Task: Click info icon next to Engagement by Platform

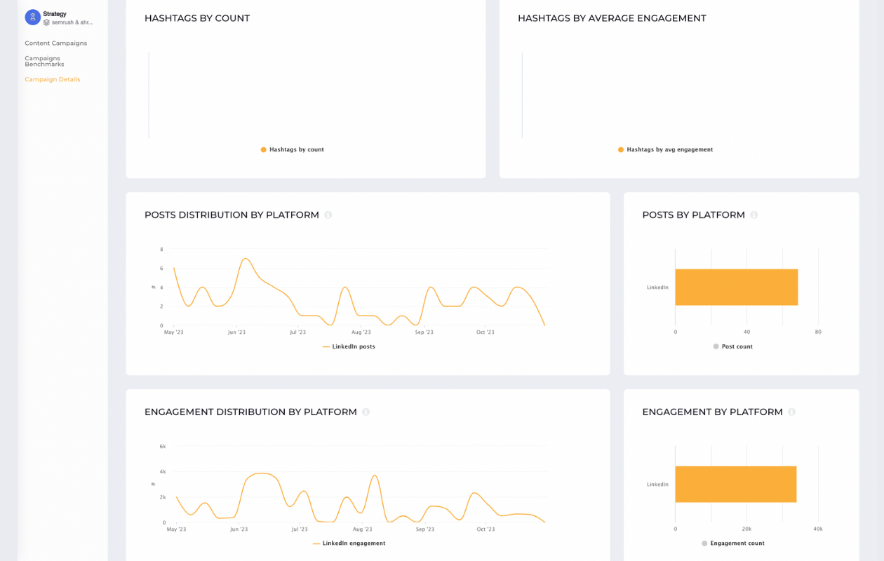Action: tap(792, 412)
